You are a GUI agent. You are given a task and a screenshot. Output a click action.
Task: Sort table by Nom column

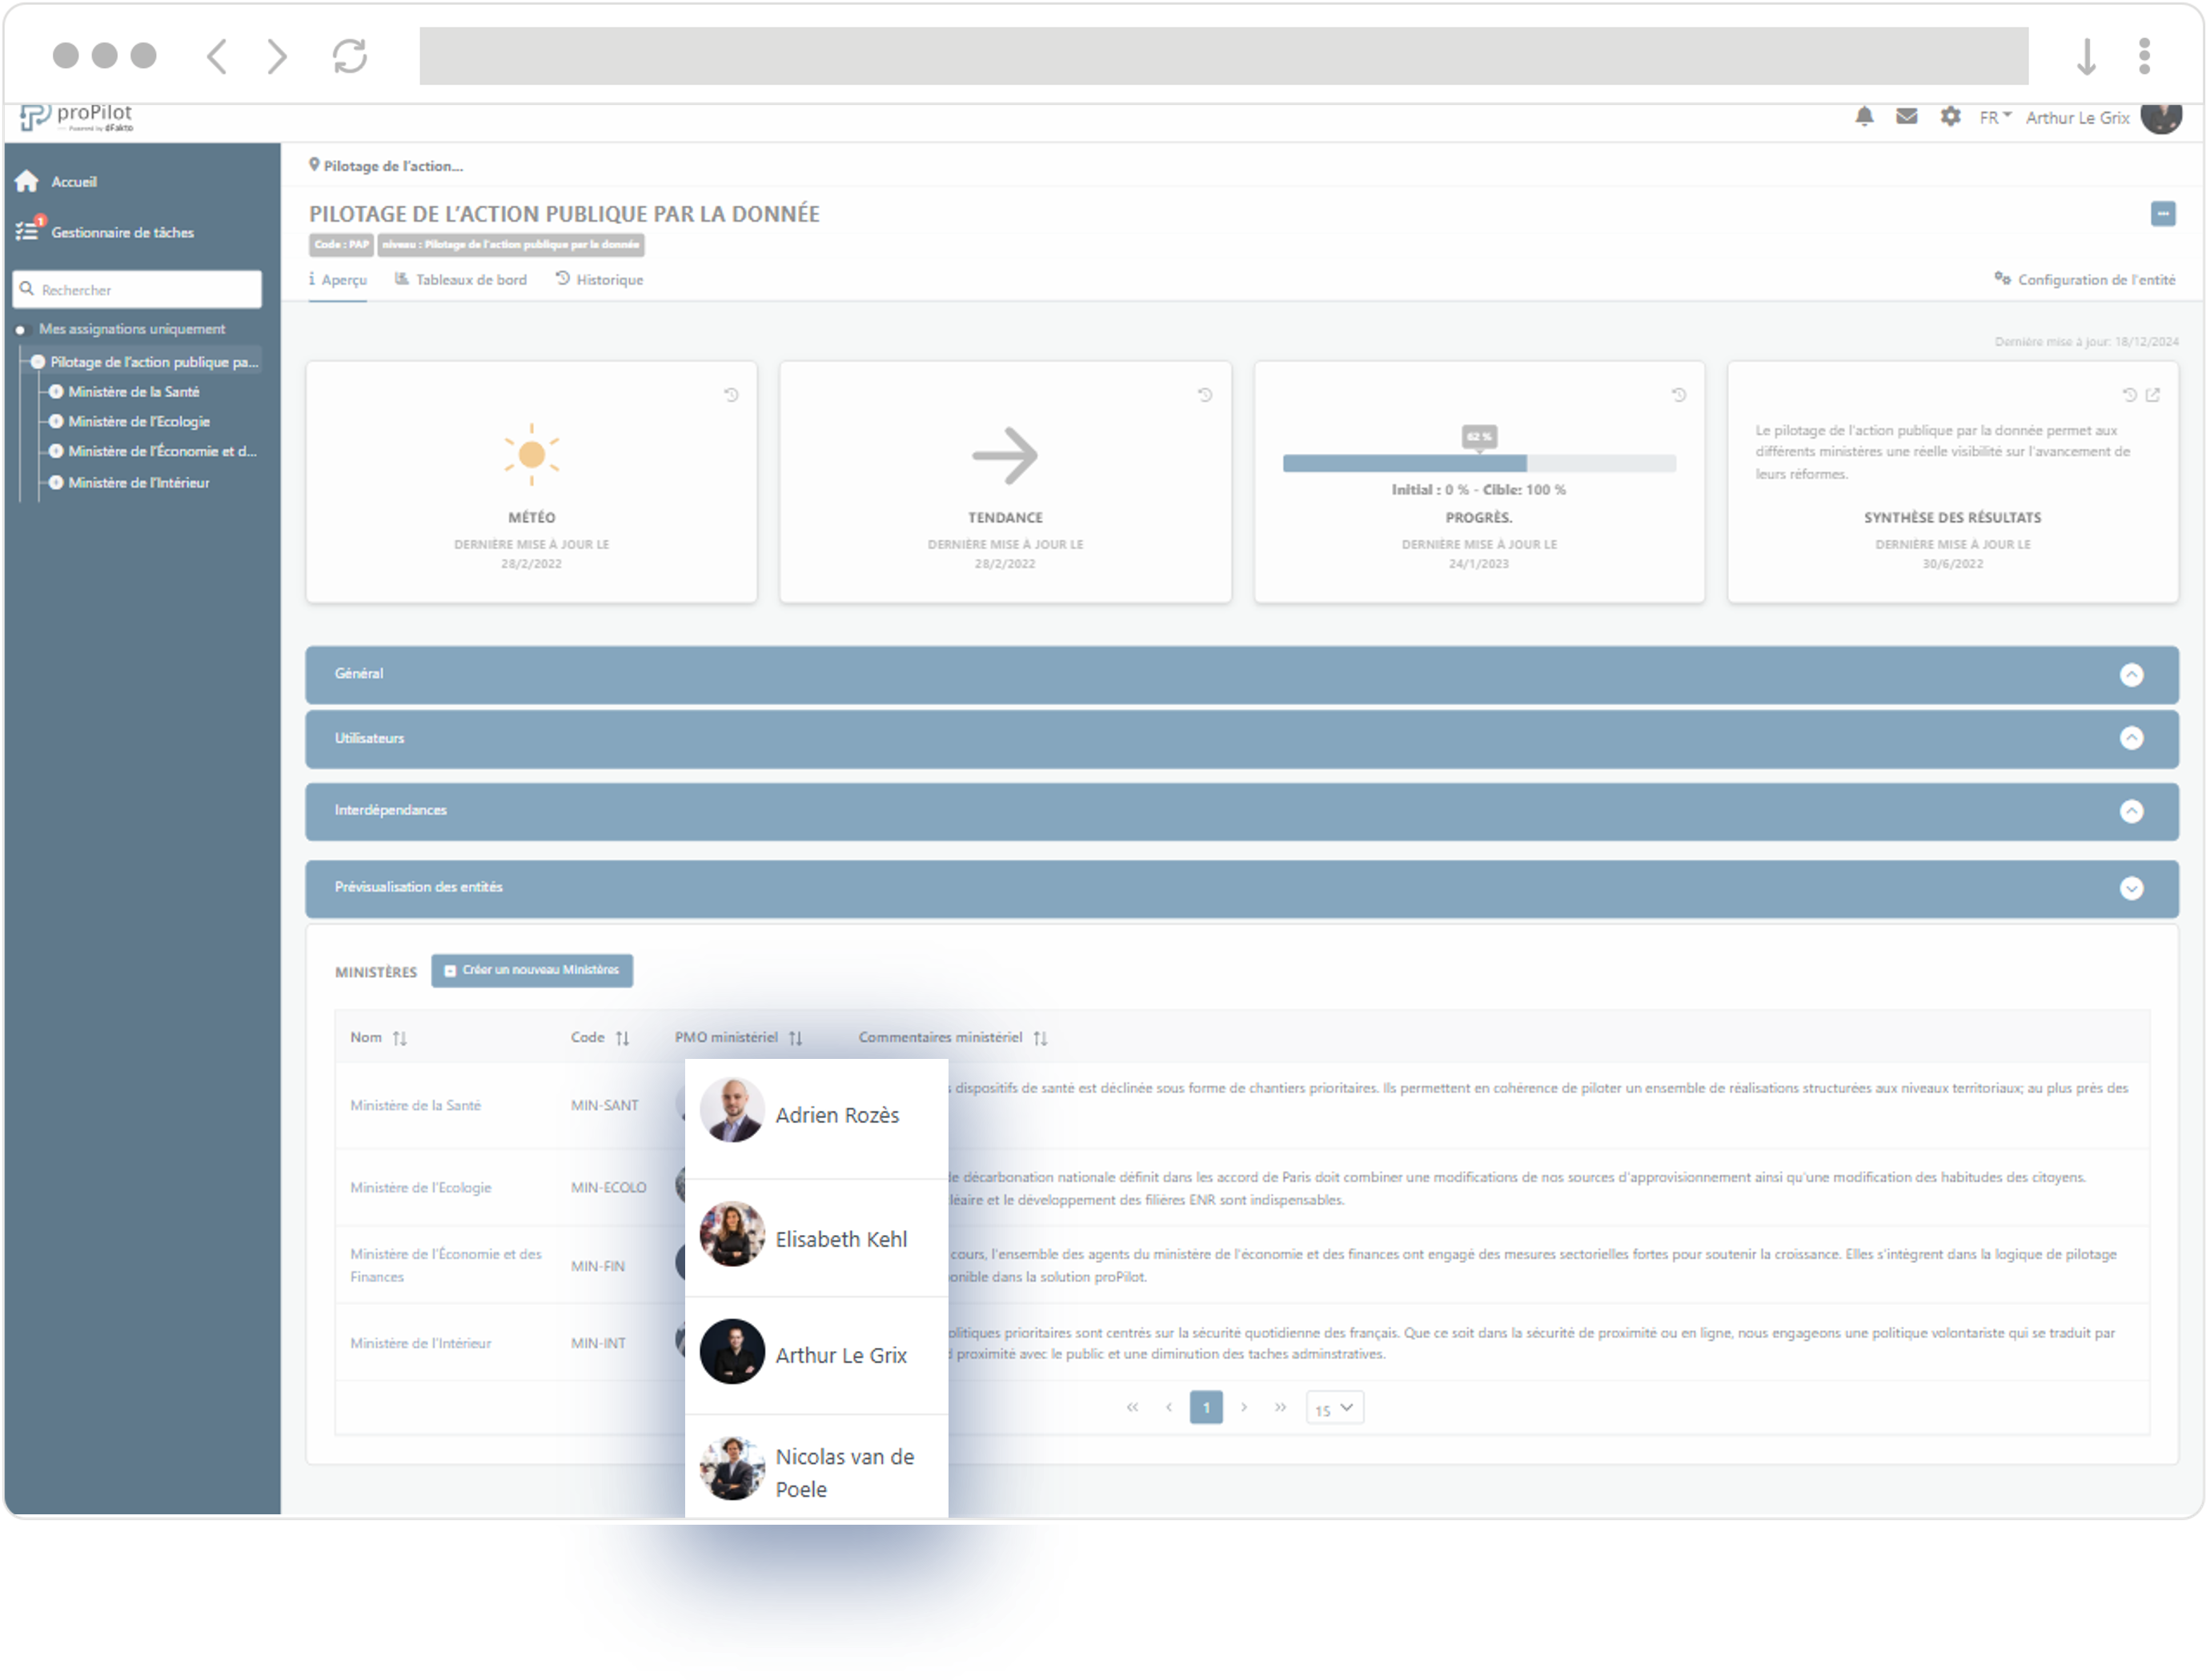[400, 1038]
